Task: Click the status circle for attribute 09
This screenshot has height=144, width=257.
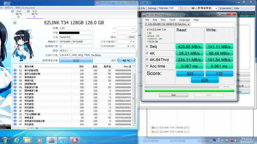Action: point(15,84)
